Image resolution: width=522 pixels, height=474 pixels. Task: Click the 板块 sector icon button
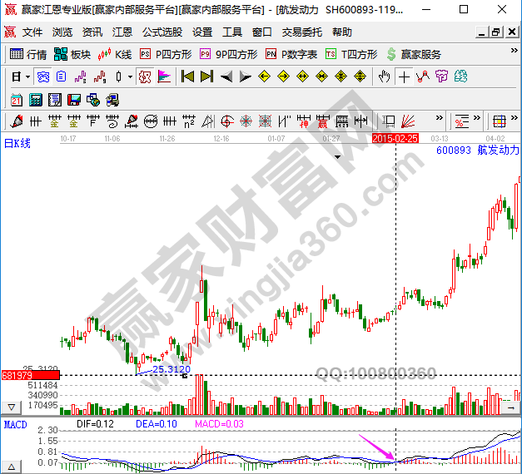(72, 54)
